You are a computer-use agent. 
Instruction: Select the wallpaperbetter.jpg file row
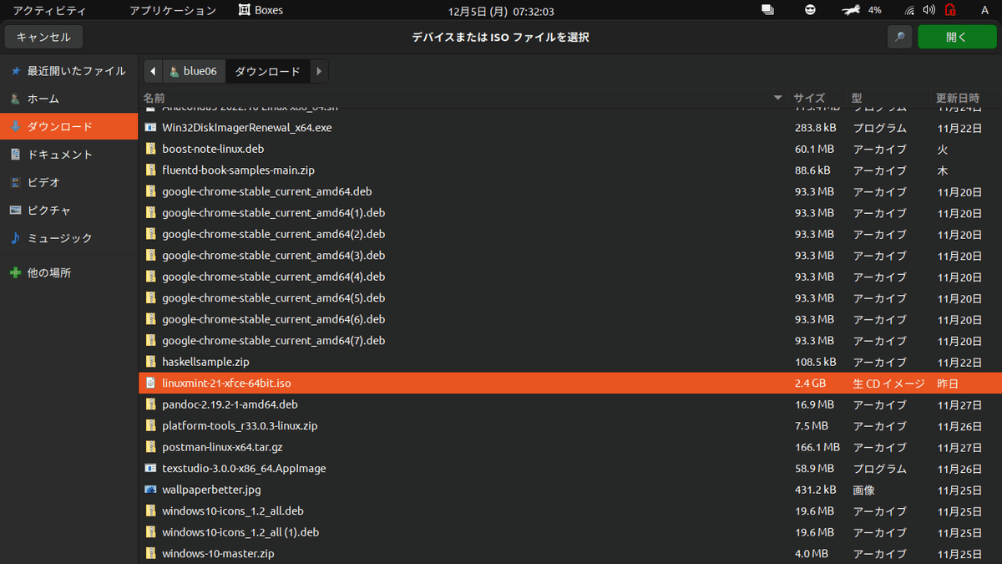211,490
